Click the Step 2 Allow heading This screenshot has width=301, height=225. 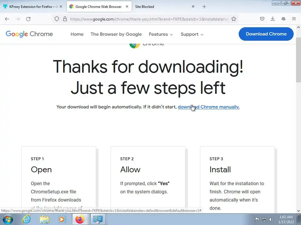coord(130,170)
